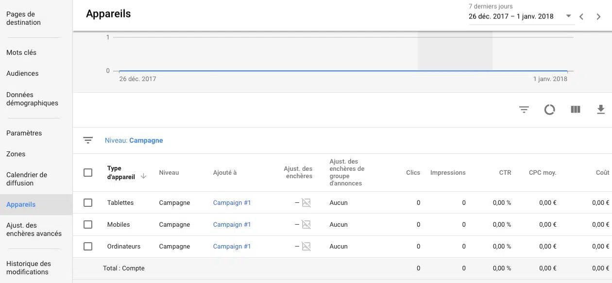Image resolution: width=612 pixels, height=283 pixels.
Task: Toggle the select-all header checkbox
Action: (88, 173)
